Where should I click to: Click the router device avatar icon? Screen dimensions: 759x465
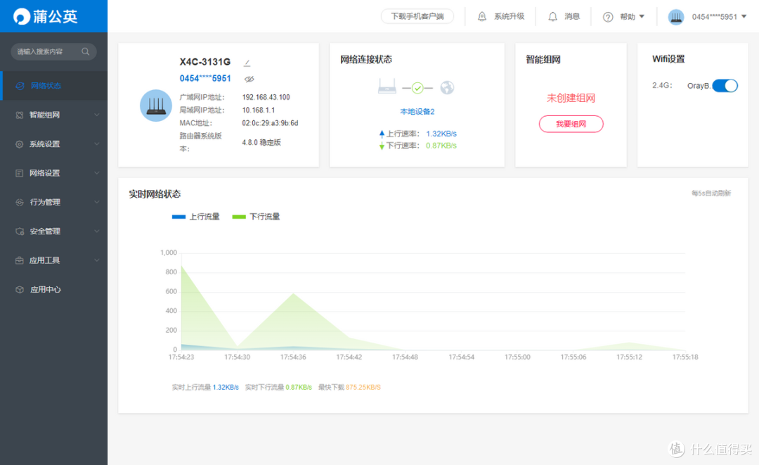coord(156,106)
